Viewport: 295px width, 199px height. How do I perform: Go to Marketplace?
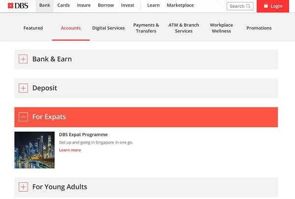click(x=180, y=5)
